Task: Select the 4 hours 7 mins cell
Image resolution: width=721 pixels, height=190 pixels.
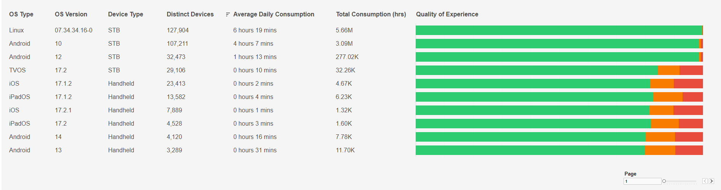Action: click(x=253, y=44)
